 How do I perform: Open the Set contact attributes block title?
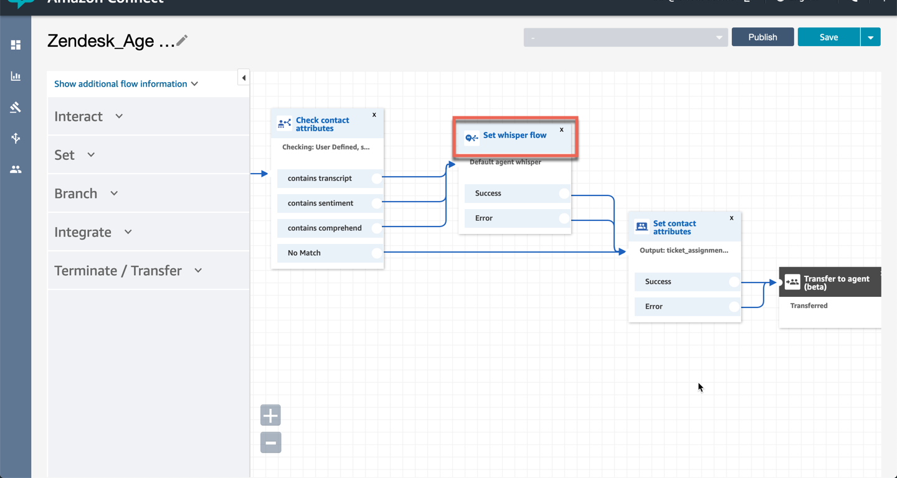coord(674,227)
